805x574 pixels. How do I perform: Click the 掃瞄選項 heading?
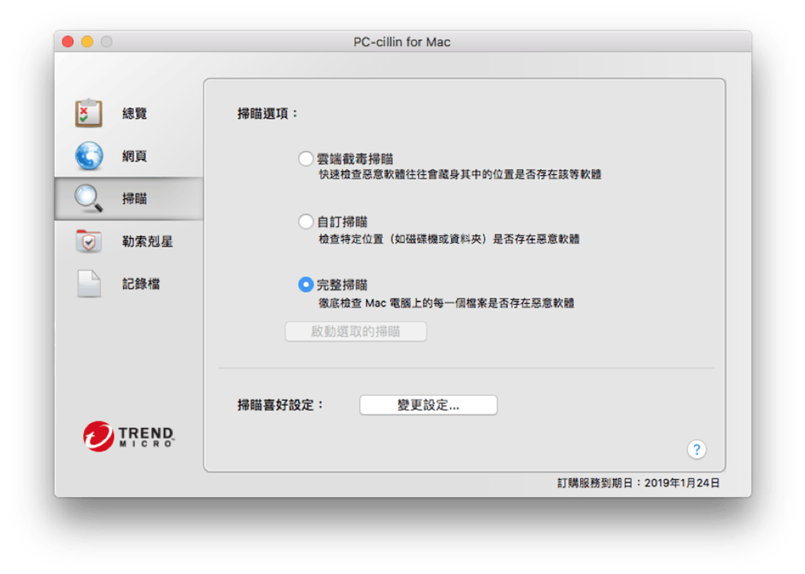coord(268,113)
